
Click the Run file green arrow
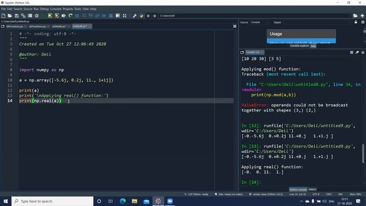click(x=43, y=15)
